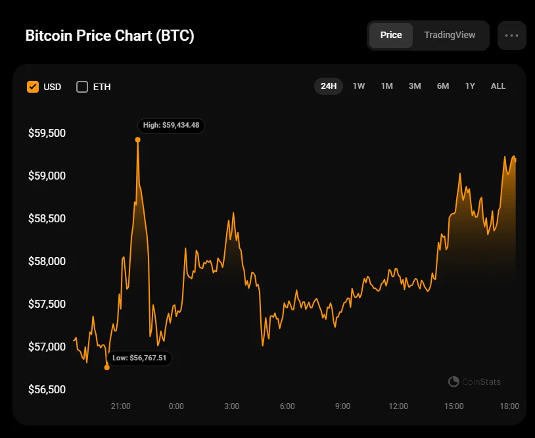This screenshot has width=535, height=438.
Task: Click the orange dot at the chart high
Action: 137,139
